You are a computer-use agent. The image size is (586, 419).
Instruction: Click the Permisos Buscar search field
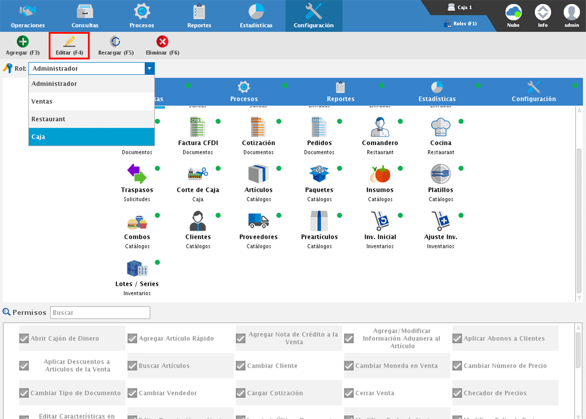(100, 312)
